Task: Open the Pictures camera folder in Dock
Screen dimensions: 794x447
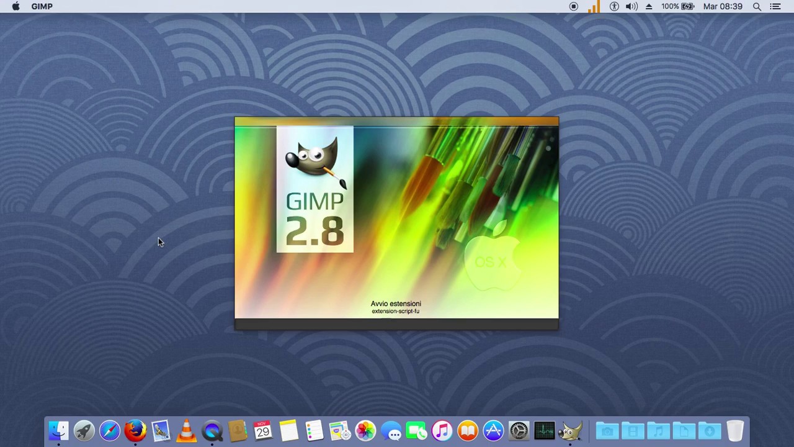Action: (607, 431)
